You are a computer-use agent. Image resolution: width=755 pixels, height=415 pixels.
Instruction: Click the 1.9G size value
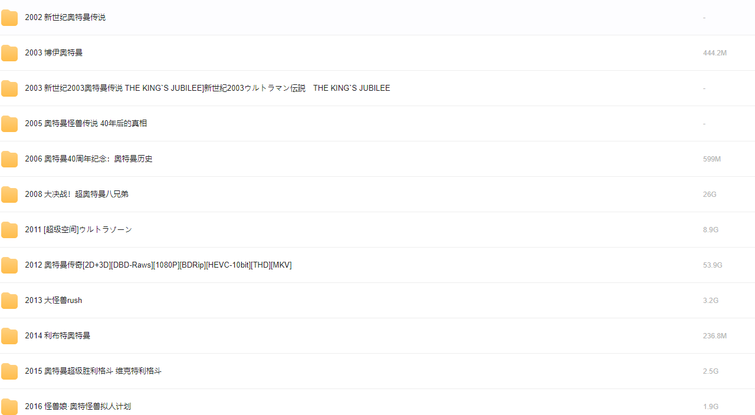pos(711,407)
